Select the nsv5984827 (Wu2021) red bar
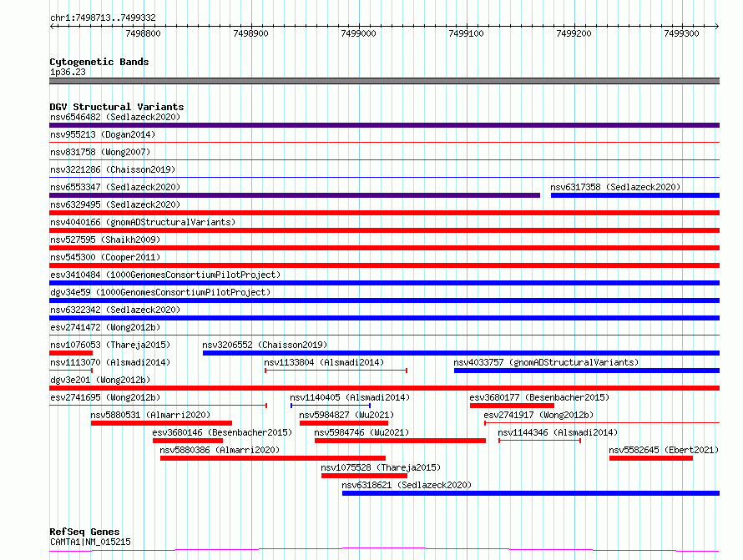Viewport: 743px width, 560px height. point(344,423)
